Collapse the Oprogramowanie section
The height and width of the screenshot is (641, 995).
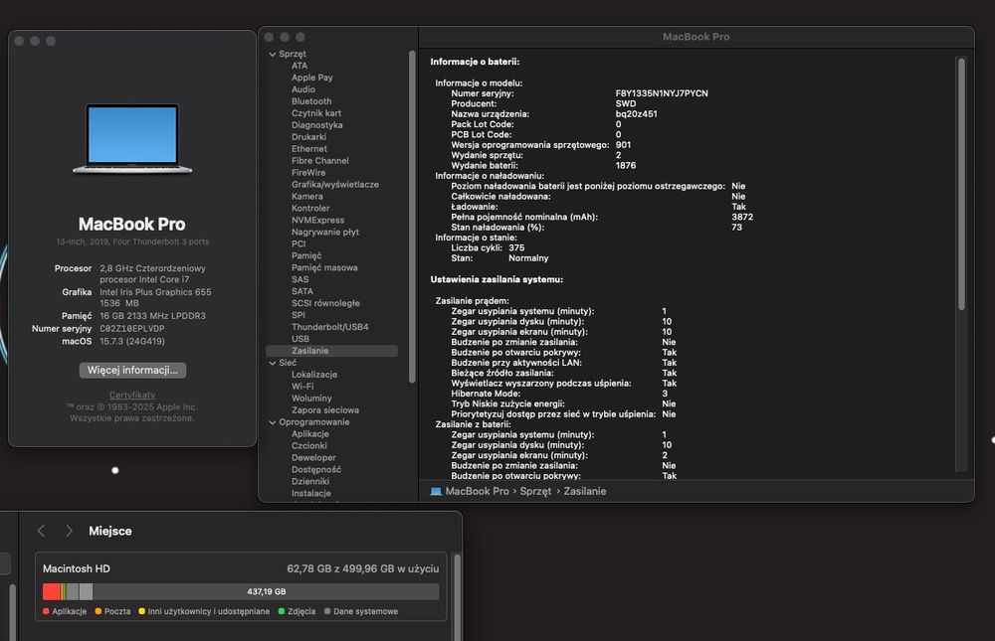pos(273,423)
